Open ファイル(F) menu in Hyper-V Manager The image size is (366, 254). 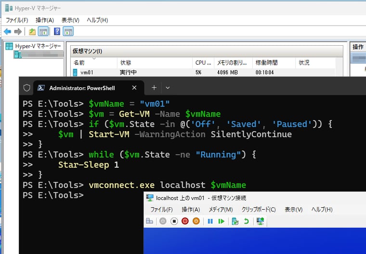point(17,20)
